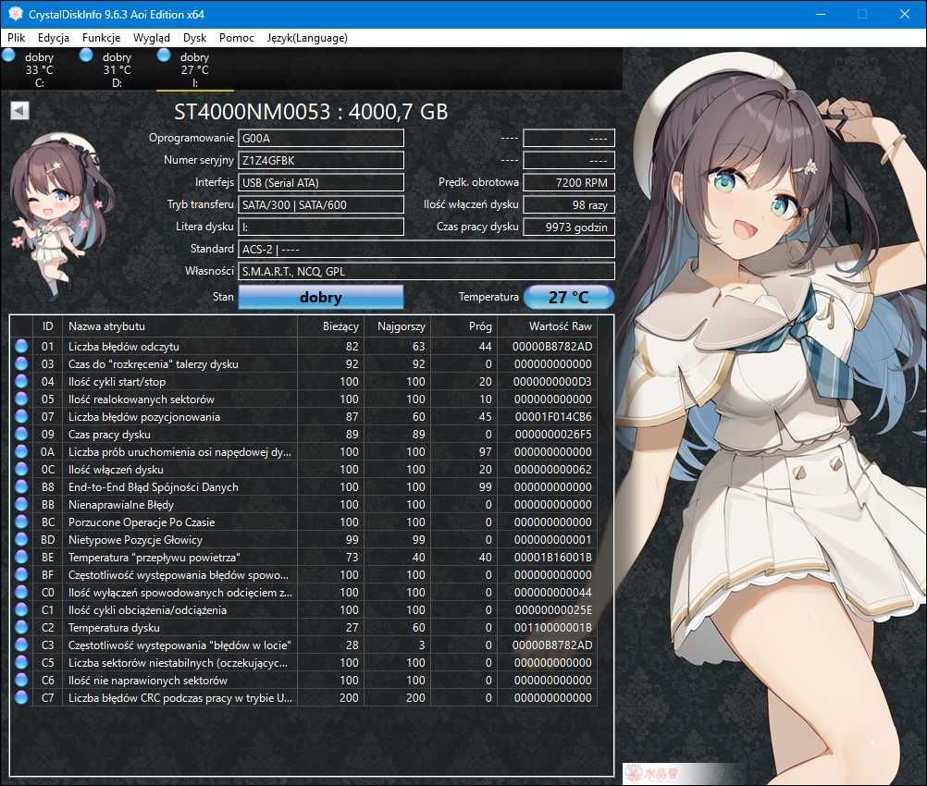The width and height of the screenshot is (927, 786).
Task: Select the 'Ilość realokowanych sektorów' attribute name
Action: click(142, 399)
